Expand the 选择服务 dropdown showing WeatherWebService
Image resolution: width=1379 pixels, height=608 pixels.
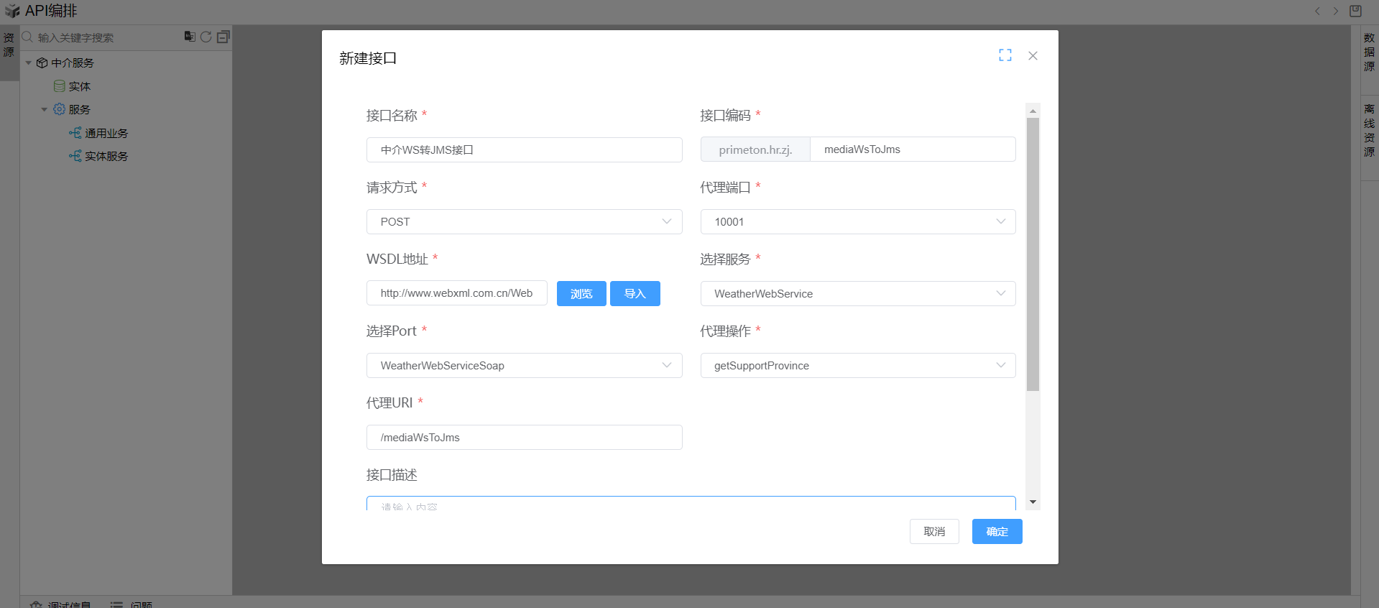coord(857,294)
